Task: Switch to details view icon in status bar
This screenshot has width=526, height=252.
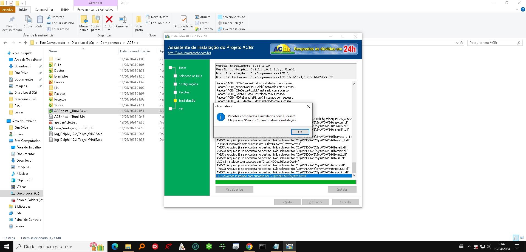Action: click(x=516, y=238)
